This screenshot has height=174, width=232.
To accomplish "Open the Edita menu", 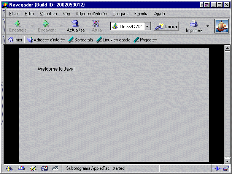I will tap(29, 14).
